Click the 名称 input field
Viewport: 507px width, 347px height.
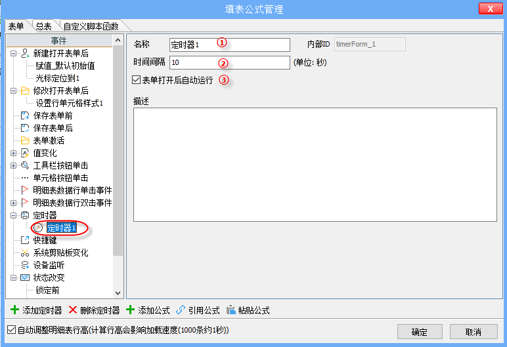(230, 45)
